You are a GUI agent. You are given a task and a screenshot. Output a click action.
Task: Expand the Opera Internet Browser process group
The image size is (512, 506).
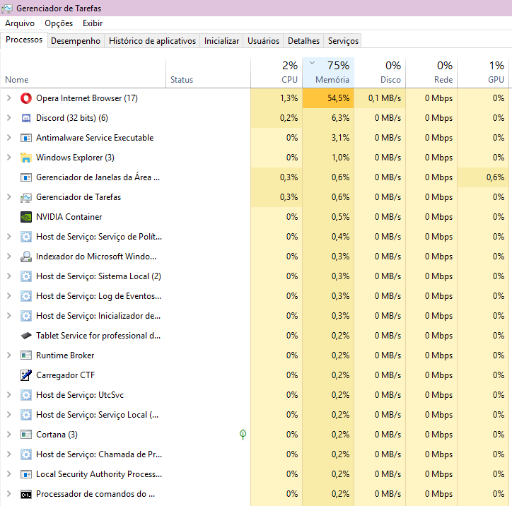9,98
